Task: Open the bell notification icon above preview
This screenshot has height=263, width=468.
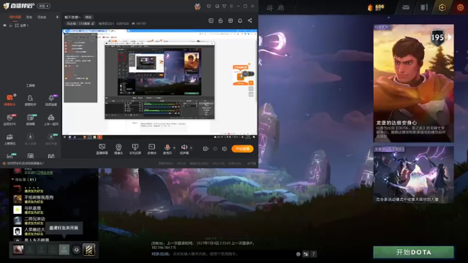Action: 240,20
